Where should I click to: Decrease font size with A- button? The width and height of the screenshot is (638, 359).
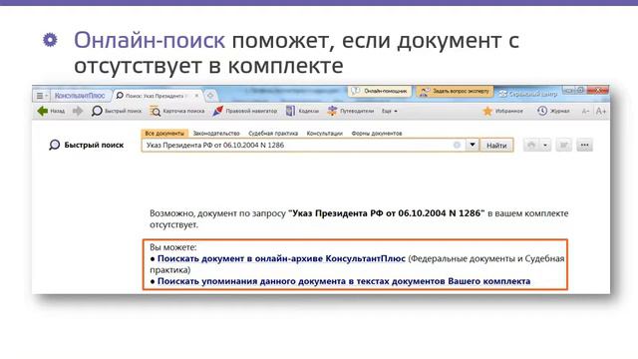tap(585, 111)
